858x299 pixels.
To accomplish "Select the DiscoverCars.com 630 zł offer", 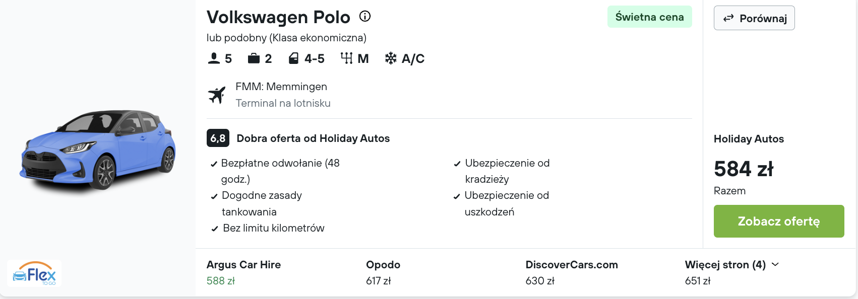I will coord(572,272).
